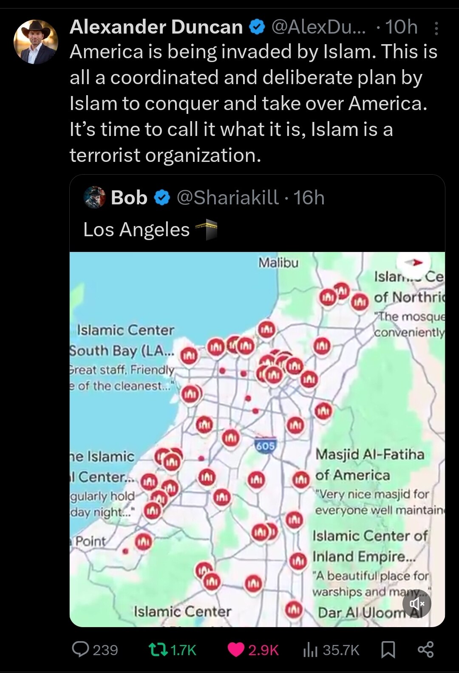The width and height of the screenshot is (459, 673).
Task: Tap the pink heart like icon
Action: click(x=236, y=649)
